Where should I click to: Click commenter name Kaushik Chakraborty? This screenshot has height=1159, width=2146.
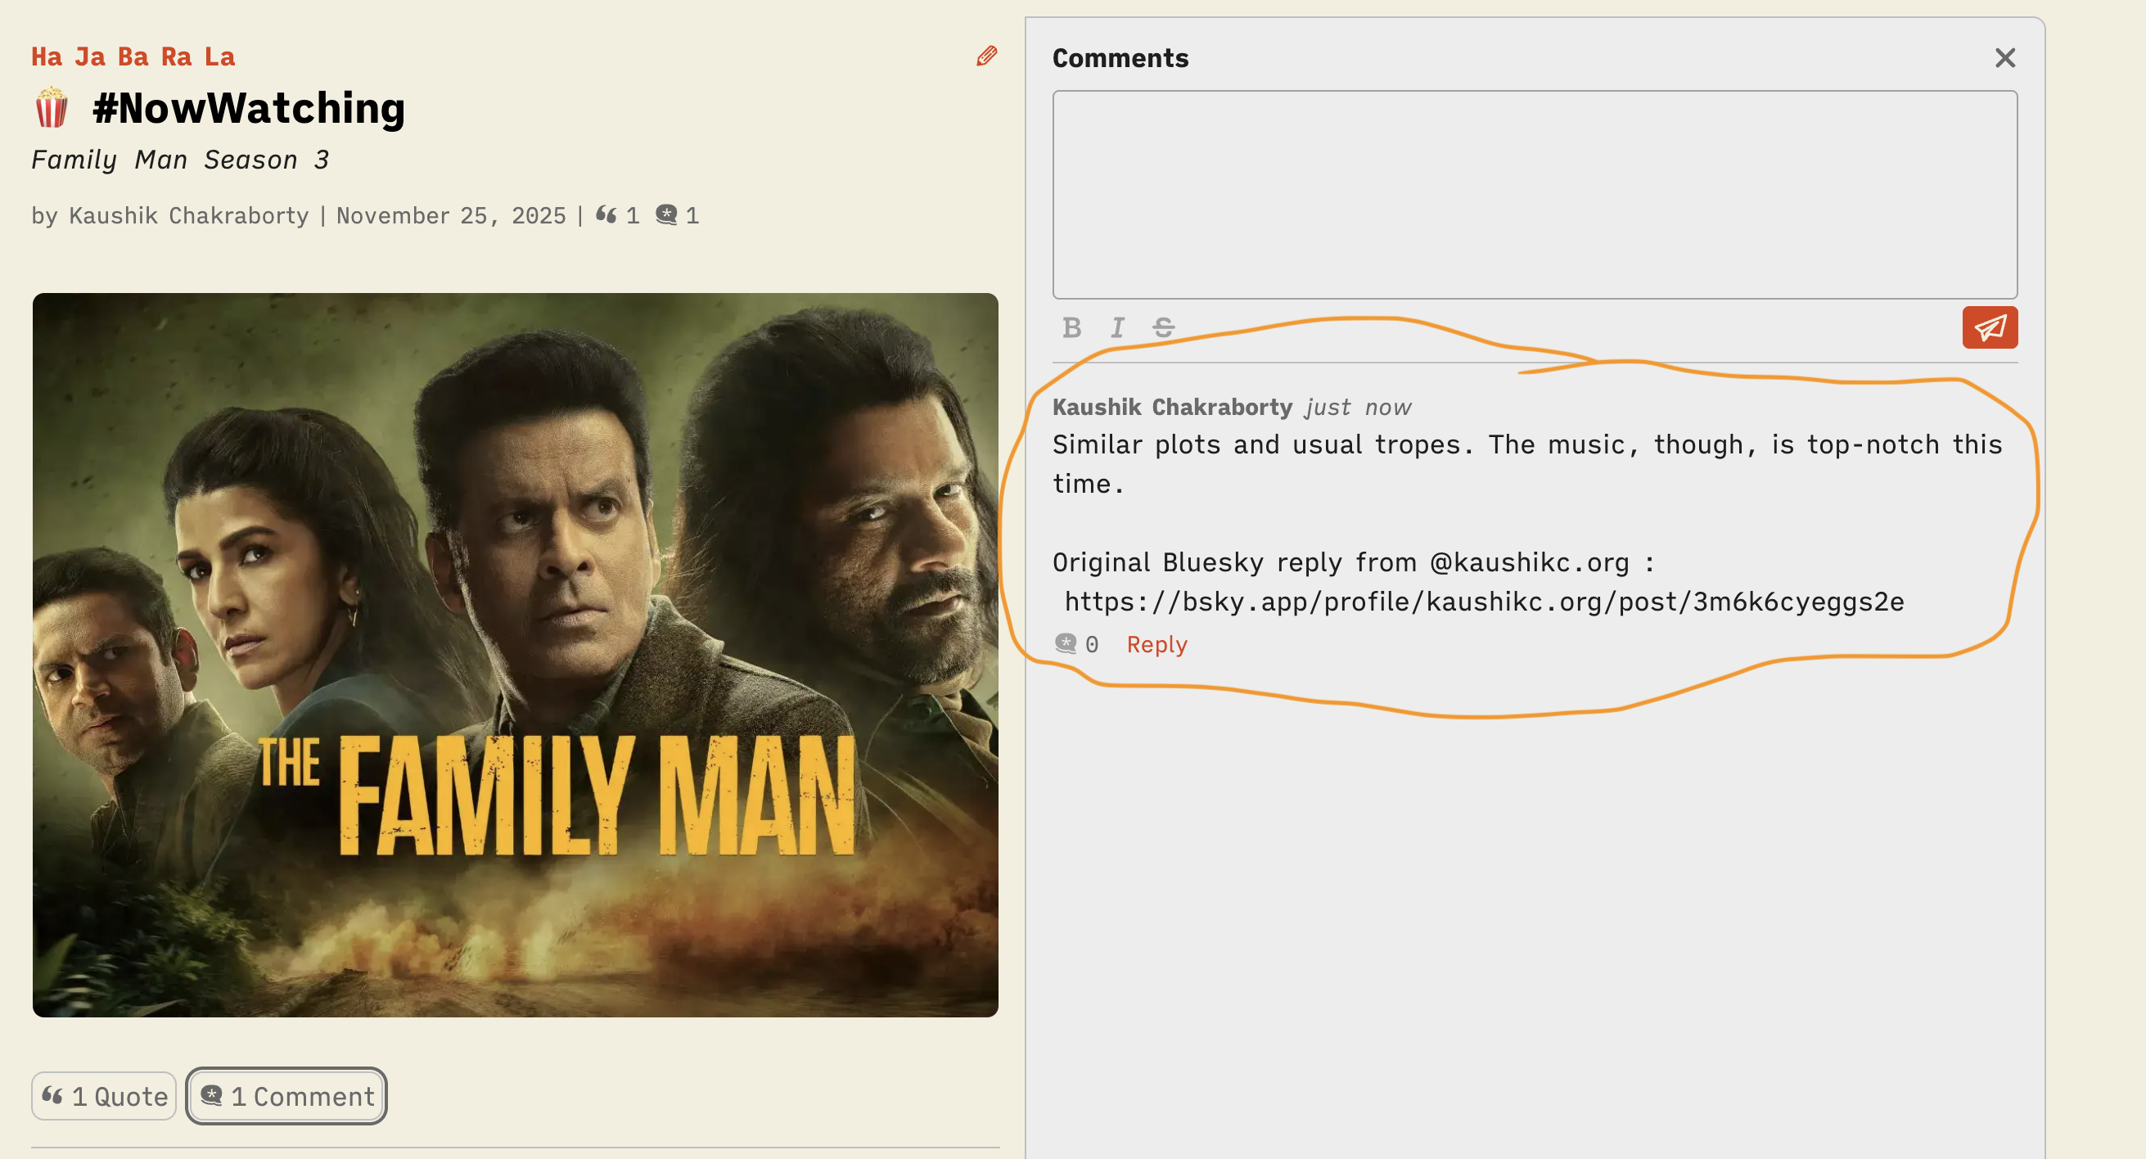click(1171, 407)
